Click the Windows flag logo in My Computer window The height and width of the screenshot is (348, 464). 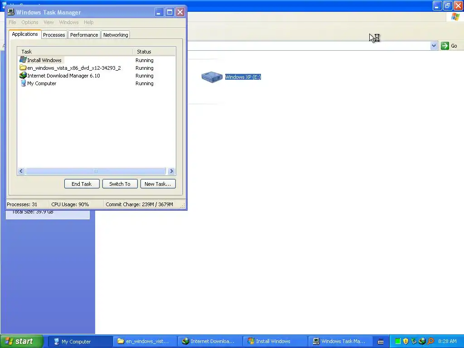click(x=455, y=17)
